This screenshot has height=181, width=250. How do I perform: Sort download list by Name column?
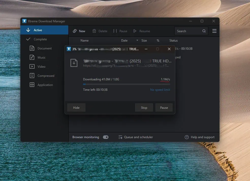(x=85, y=41)
